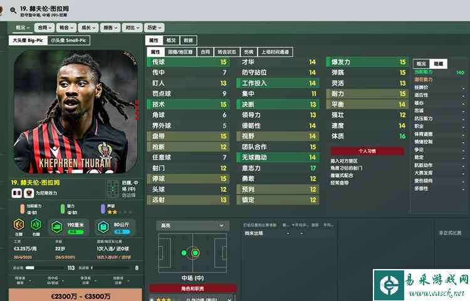Click the reputation bar showing 113
470x301 pixels.
click(x=44, y=268)
